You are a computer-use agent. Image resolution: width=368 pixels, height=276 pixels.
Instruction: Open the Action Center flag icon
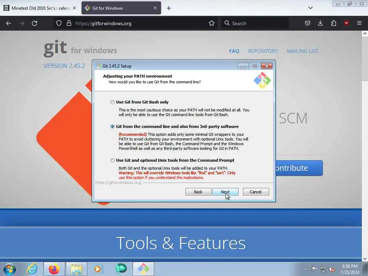(x=314, y=269)
